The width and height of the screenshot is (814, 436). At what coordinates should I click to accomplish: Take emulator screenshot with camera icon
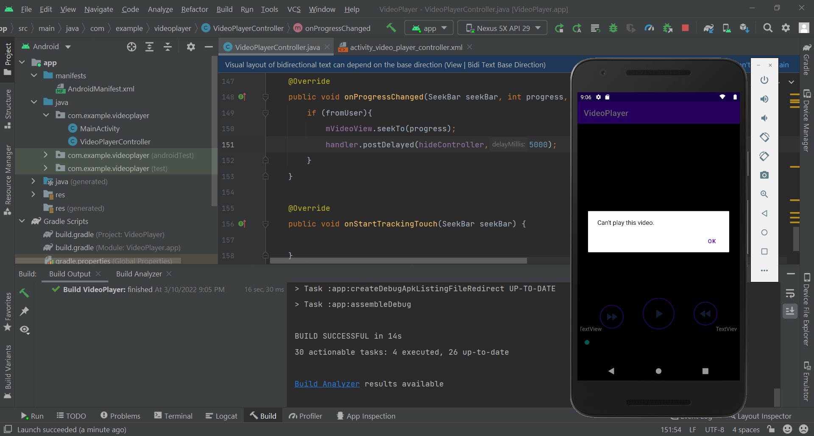tap(764, 175)
